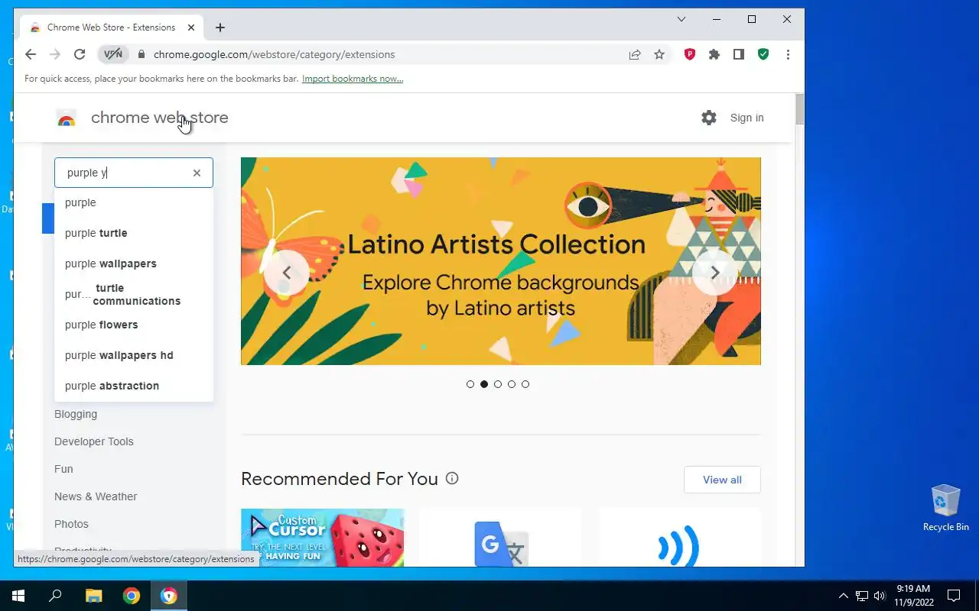Open the tab search chevron in the title bar
This screenshot has height=611, width=979.
tap(681, 19)
